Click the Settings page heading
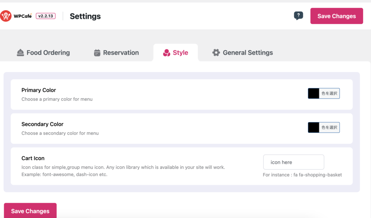This screenshot has width=371, height=218. coord(85,16)
